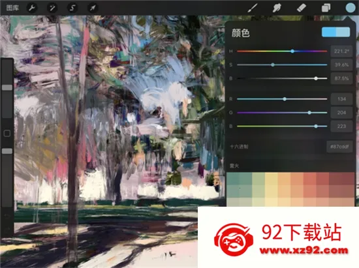
Task: Adjust the HSB Brightness slider handle
Action: tap(316, 78)
